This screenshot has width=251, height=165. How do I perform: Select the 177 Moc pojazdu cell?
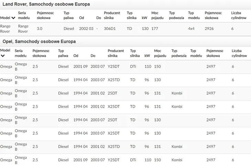click(155, 29)
